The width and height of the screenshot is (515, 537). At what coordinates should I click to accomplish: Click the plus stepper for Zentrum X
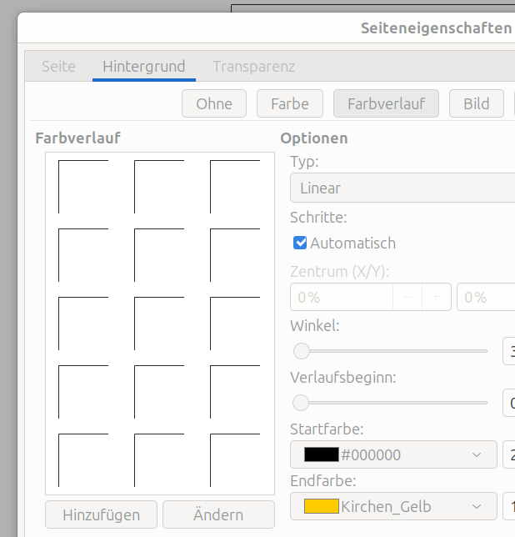436,297
